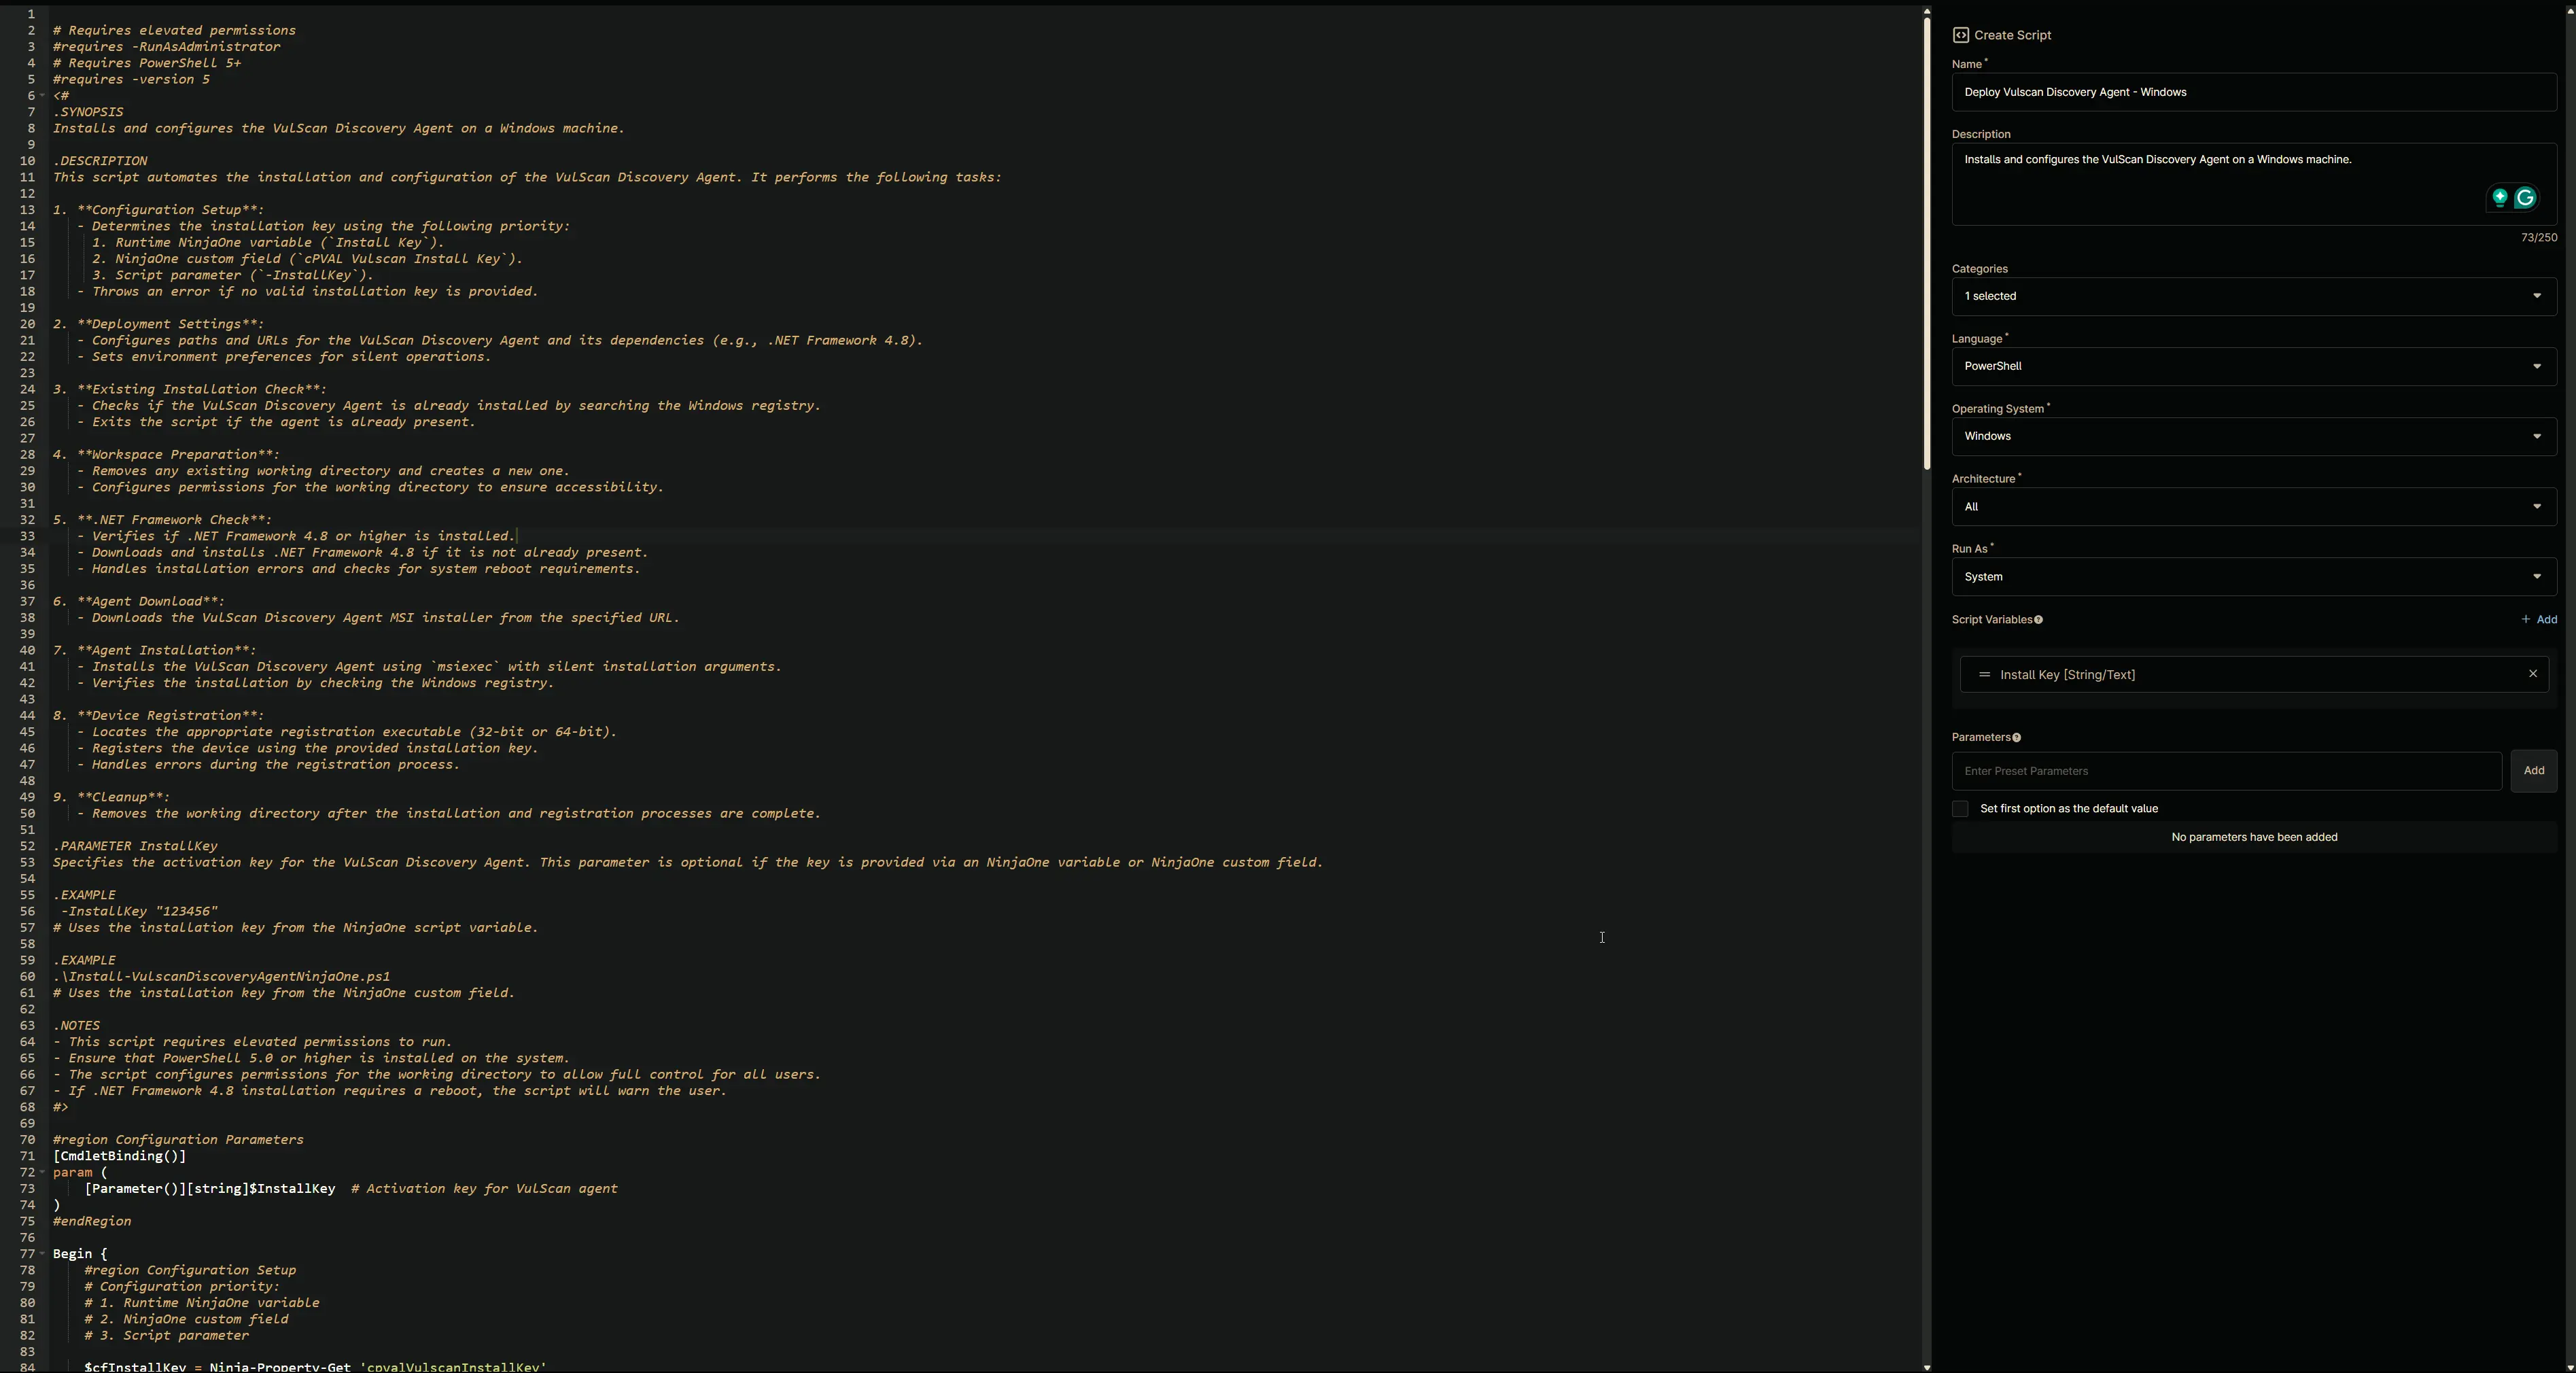Screen dimensions: 2576x1373
Task: Click the Grammarly suggestion lightbulb icon in Description
Action: point(2499,198)
